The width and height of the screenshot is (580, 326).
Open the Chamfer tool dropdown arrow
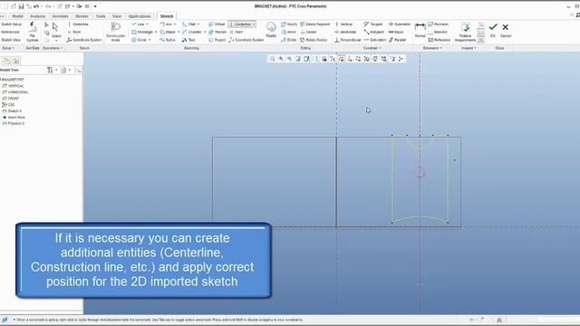(205, 33)
